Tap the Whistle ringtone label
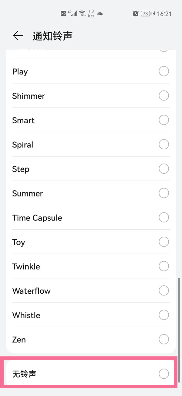182x396 pixels. pos(26,315)
